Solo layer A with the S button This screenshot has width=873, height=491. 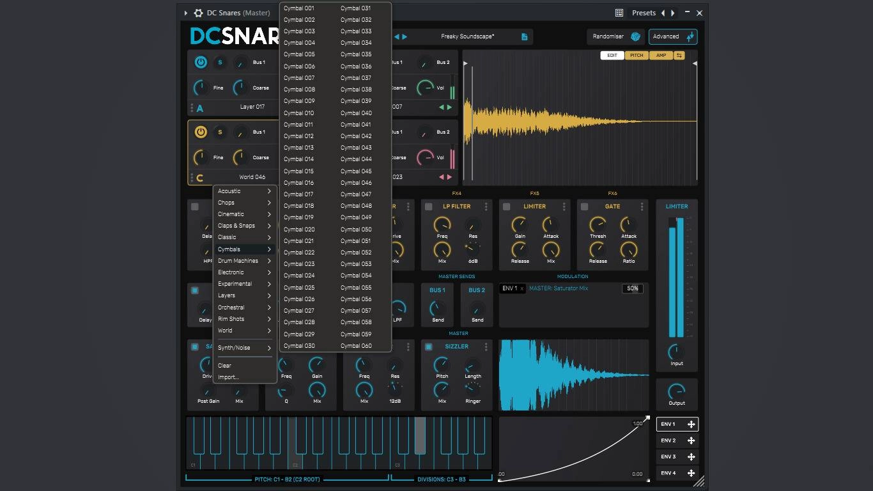pyautogui.click(x=220, y=63)
